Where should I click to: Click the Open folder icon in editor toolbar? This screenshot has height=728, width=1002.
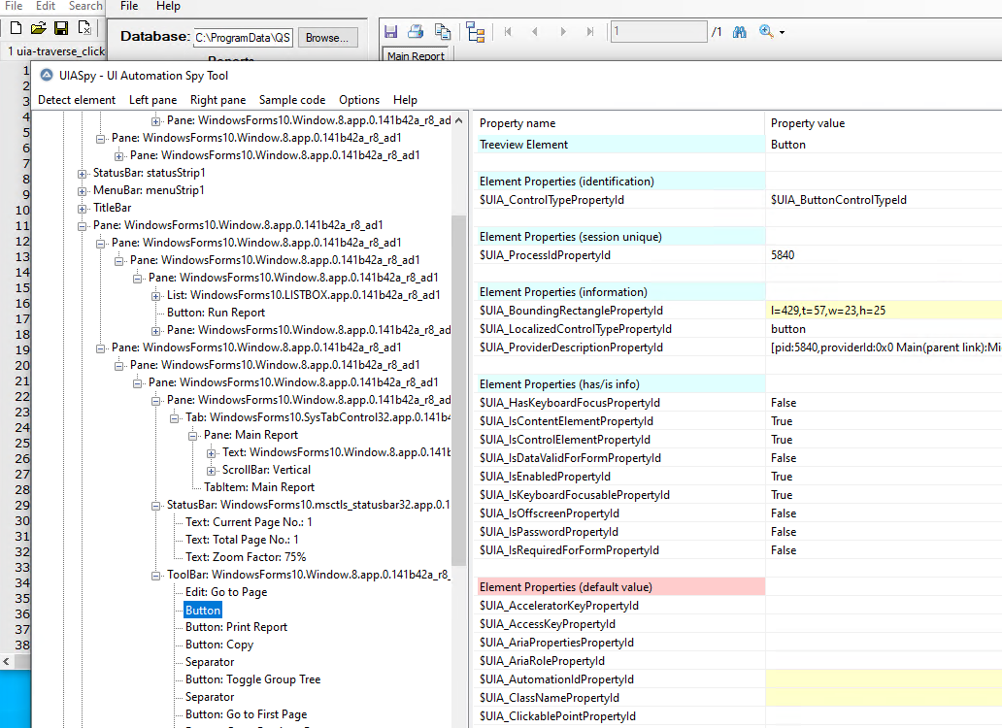point(38,27)
